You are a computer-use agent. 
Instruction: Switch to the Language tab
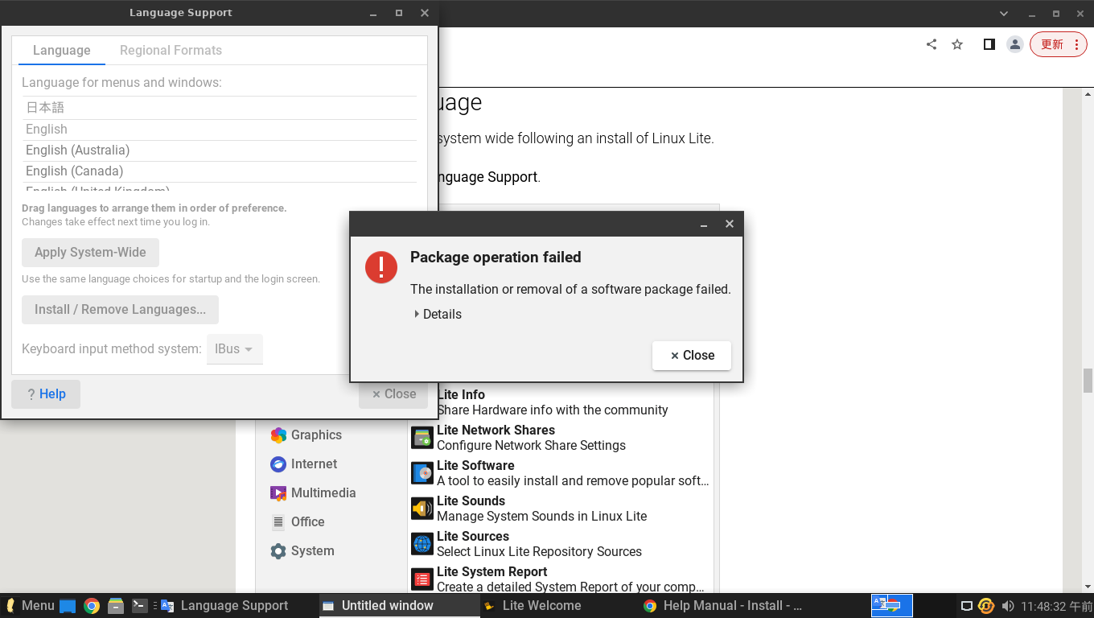tap(61, 49)
